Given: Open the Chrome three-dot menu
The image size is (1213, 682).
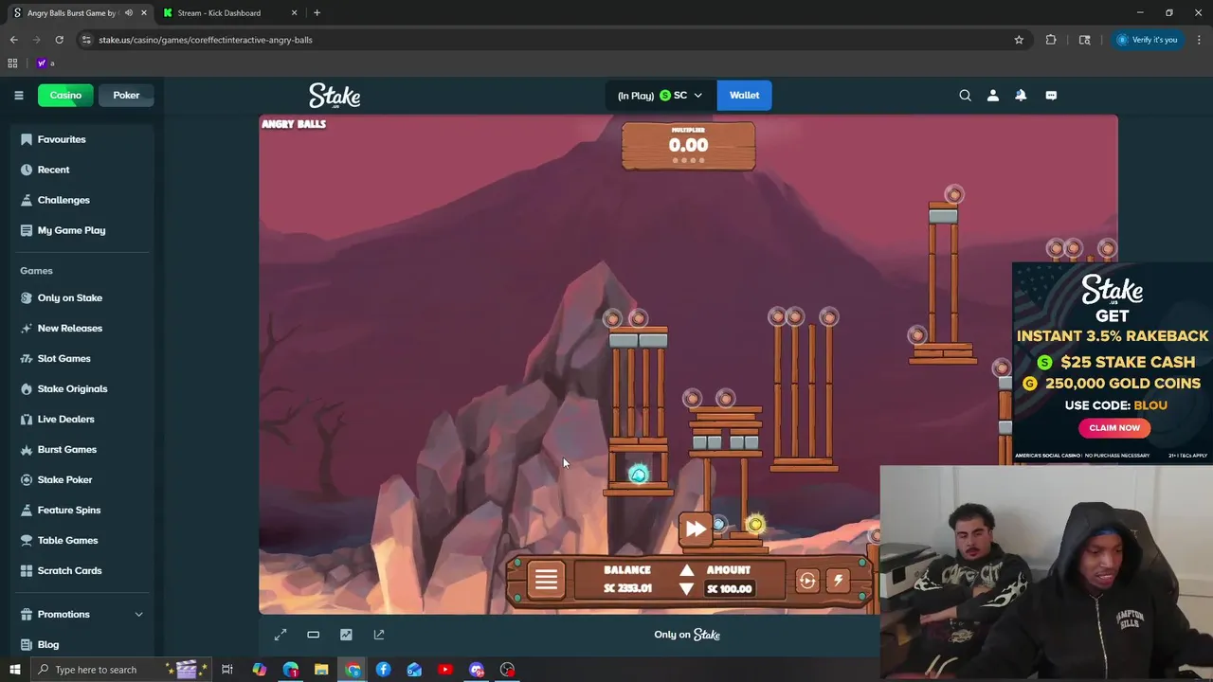Looking at the screenshot, I should point(1199,40).
